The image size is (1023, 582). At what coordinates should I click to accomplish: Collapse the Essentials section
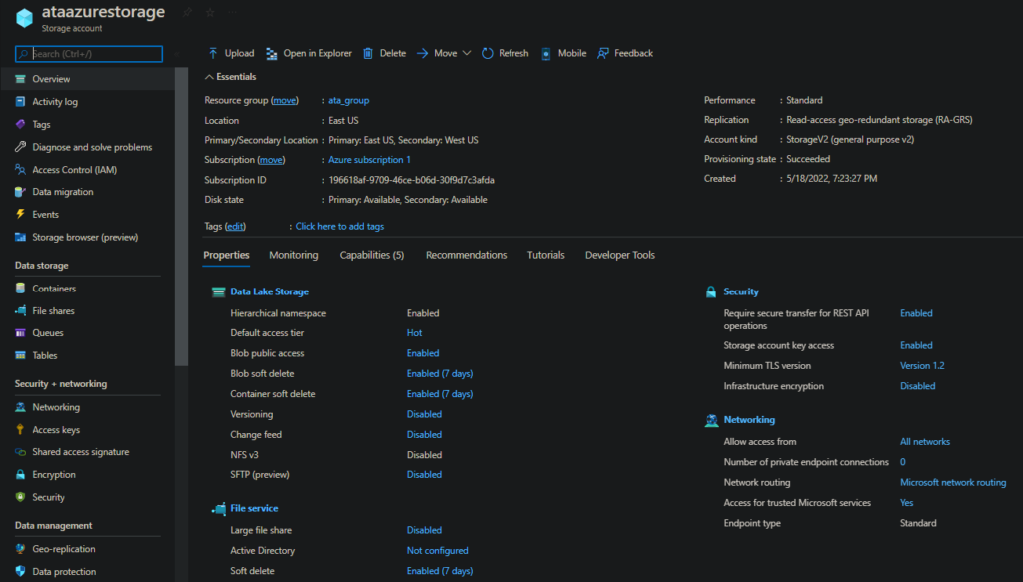point(232,76)
